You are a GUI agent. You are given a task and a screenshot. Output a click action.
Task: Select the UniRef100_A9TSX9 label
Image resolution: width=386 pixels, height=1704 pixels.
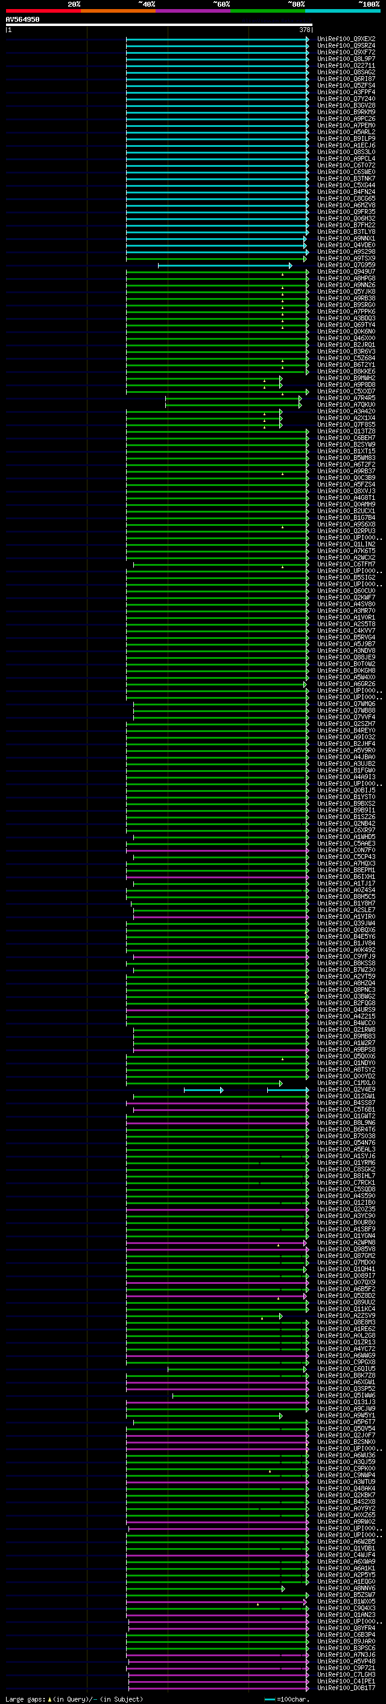click(x=346, y=259)
